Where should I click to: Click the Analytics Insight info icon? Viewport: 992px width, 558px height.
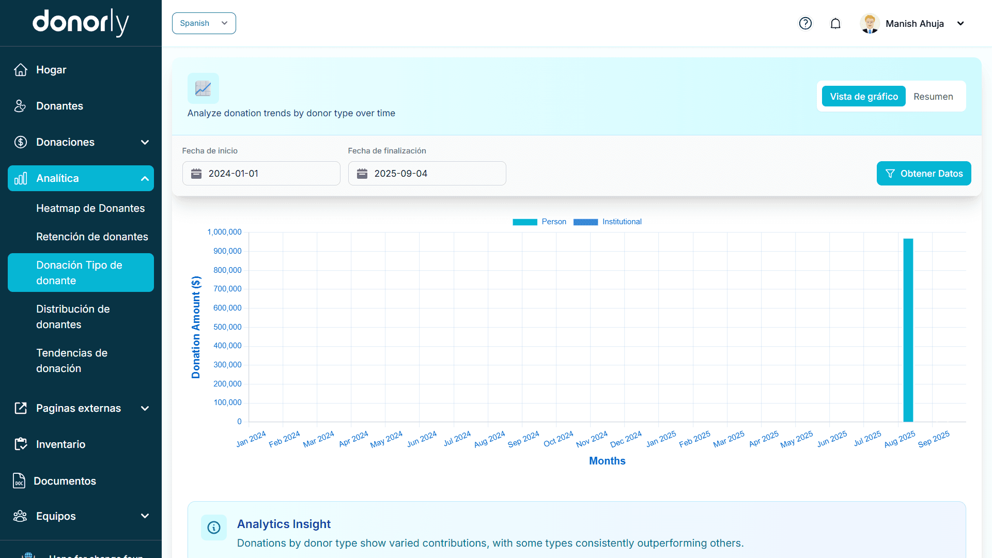click(213, 528)
